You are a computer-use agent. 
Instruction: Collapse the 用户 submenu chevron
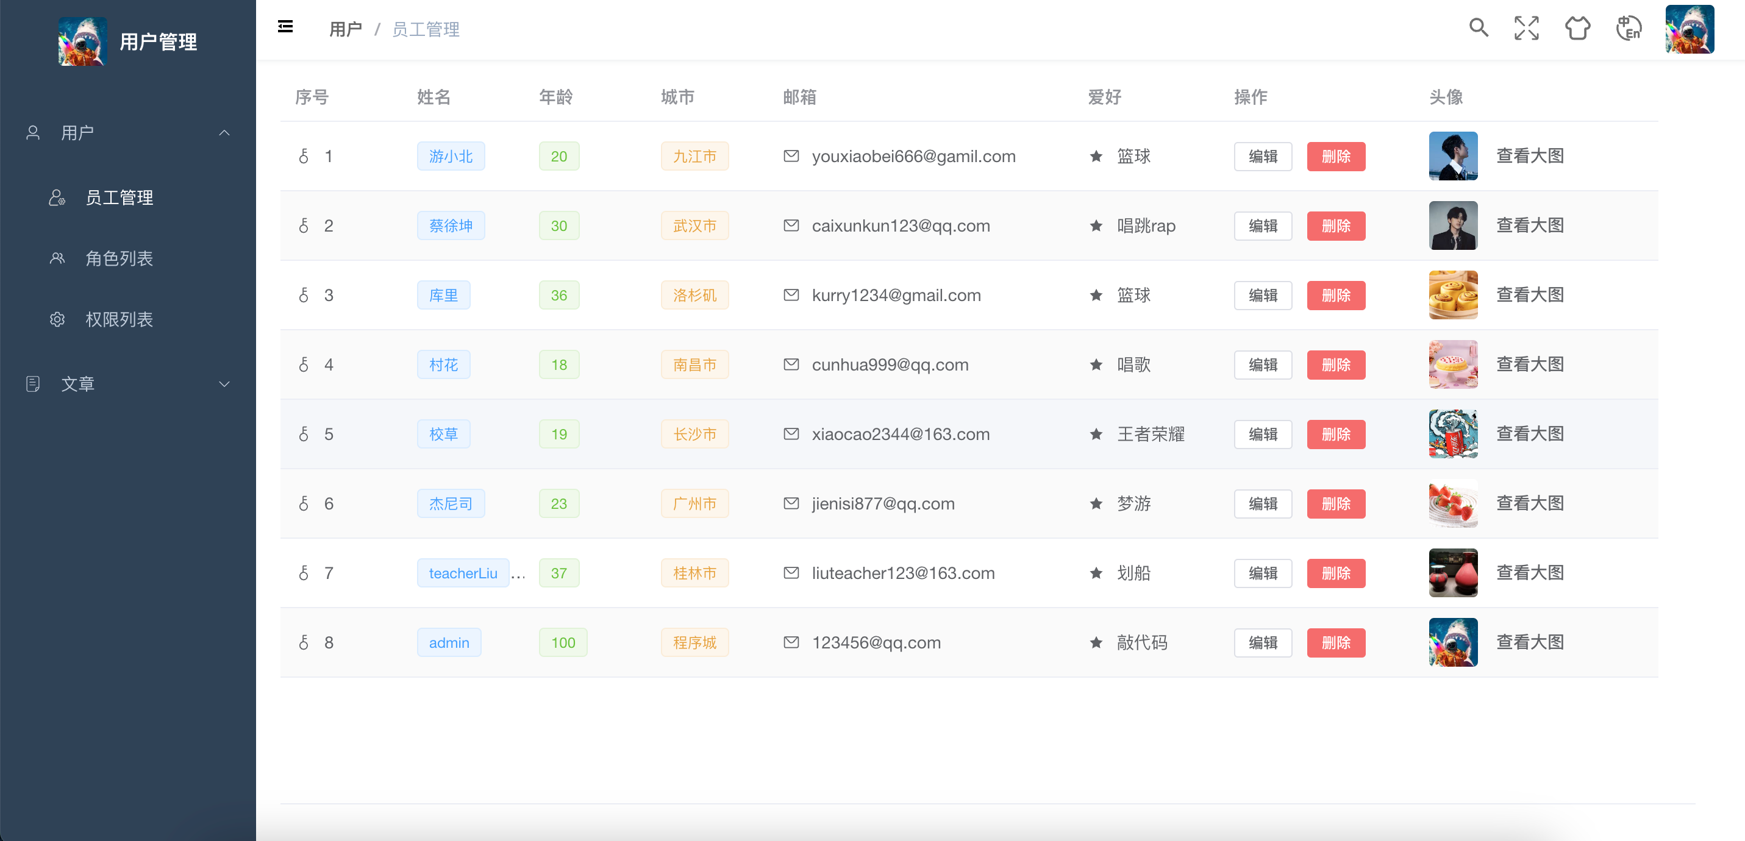[x=224, y=133]
